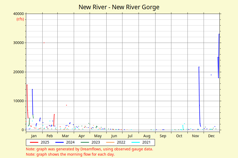This screenshot has width=238, height=158.
Task: Click the Feb month label
Action: pos(50,136)
